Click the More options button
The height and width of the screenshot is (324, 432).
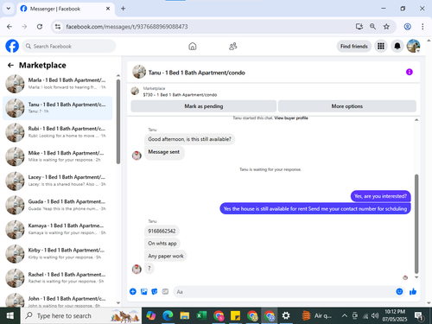point(347,106)
